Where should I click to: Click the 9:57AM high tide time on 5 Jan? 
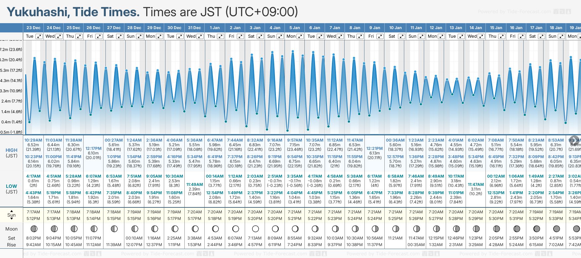tap(295, 140)
